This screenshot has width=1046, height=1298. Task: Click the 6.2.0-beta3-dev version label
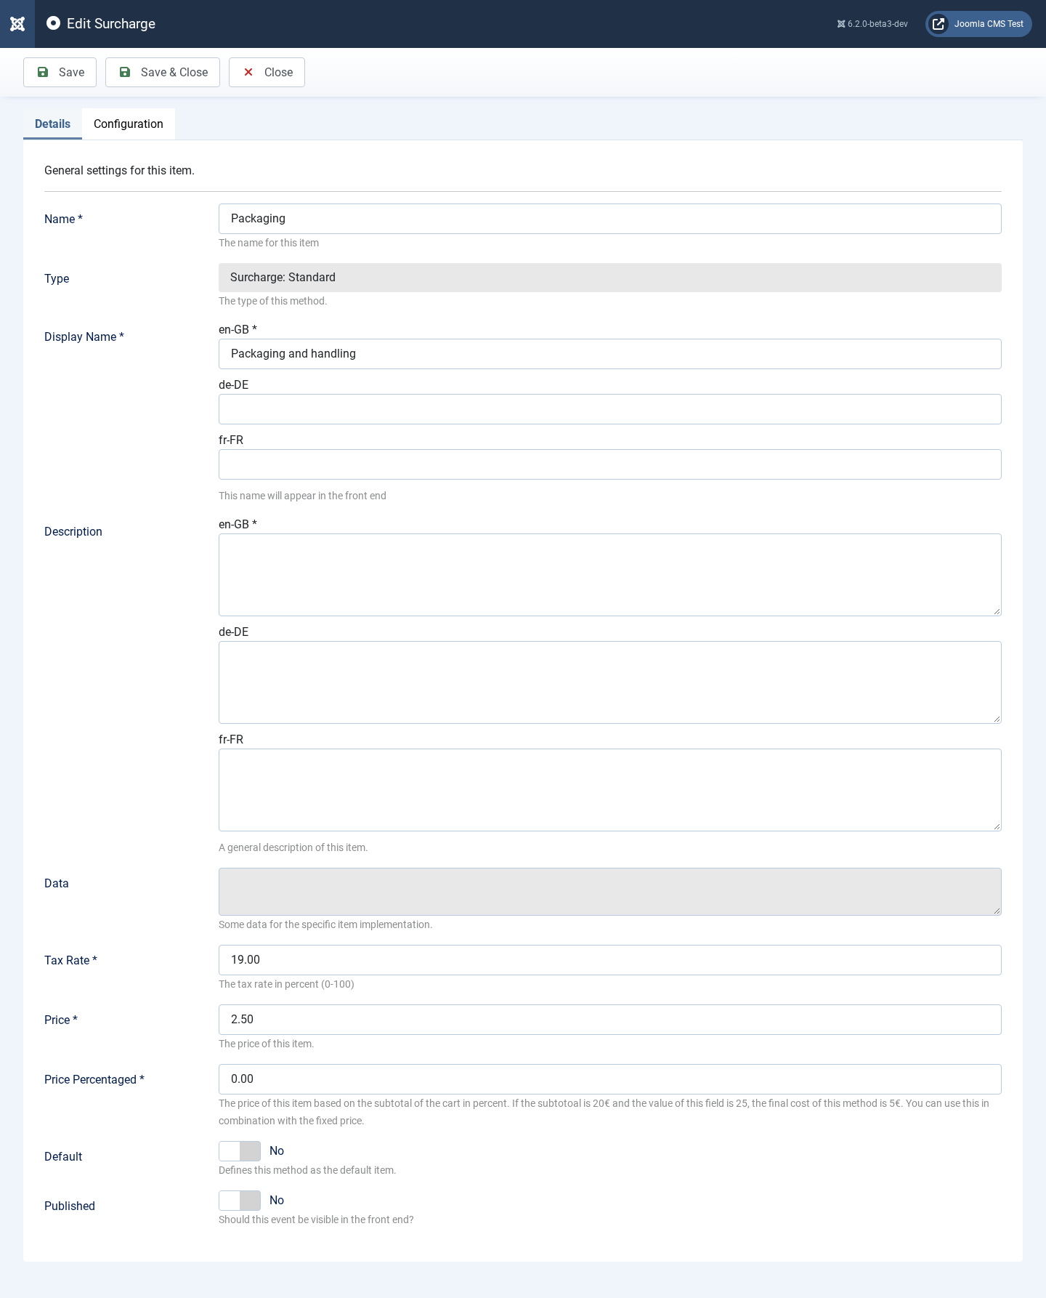coord(872,24)
